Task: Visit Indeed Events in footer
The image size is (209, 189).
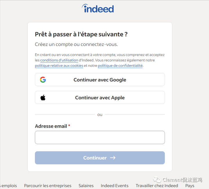Action: click(114, 186)
